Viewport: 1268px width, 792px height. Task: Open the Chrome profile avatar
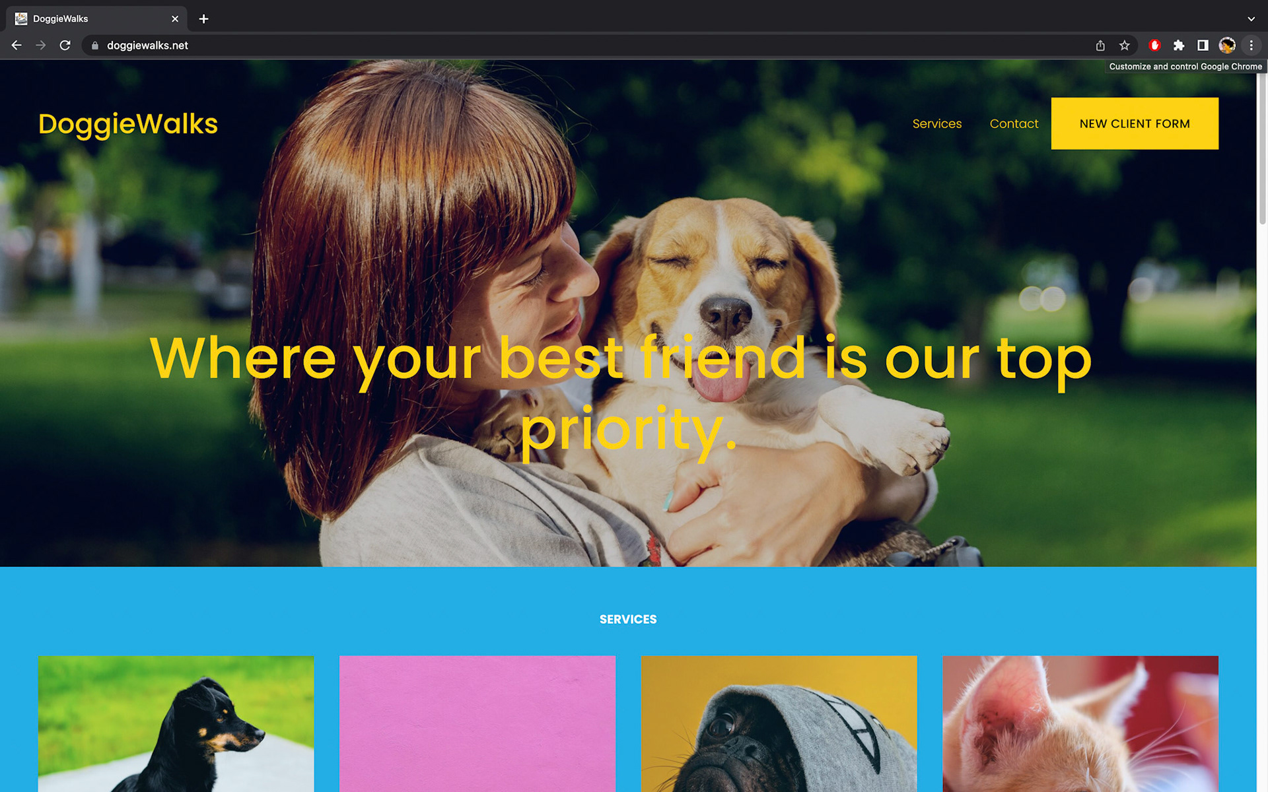pos(1227,46)
